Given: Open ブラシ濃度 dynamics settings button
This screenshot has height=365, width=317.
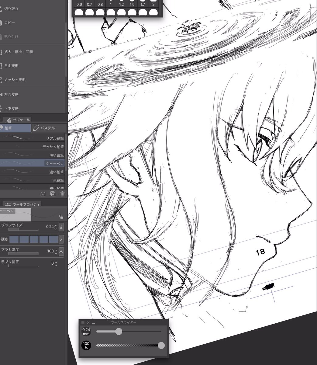Looking at the screenshot, I should (61, 251).
